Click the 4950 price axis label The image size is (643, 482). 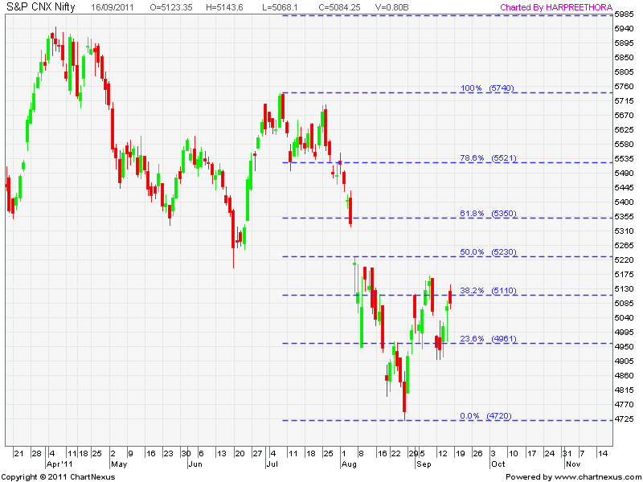click(x=624, y=347)
